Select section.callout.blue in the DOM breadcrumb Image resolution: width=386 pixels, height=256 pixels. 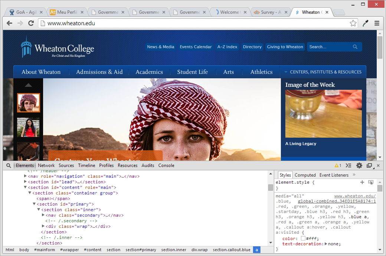click(231, 250)
